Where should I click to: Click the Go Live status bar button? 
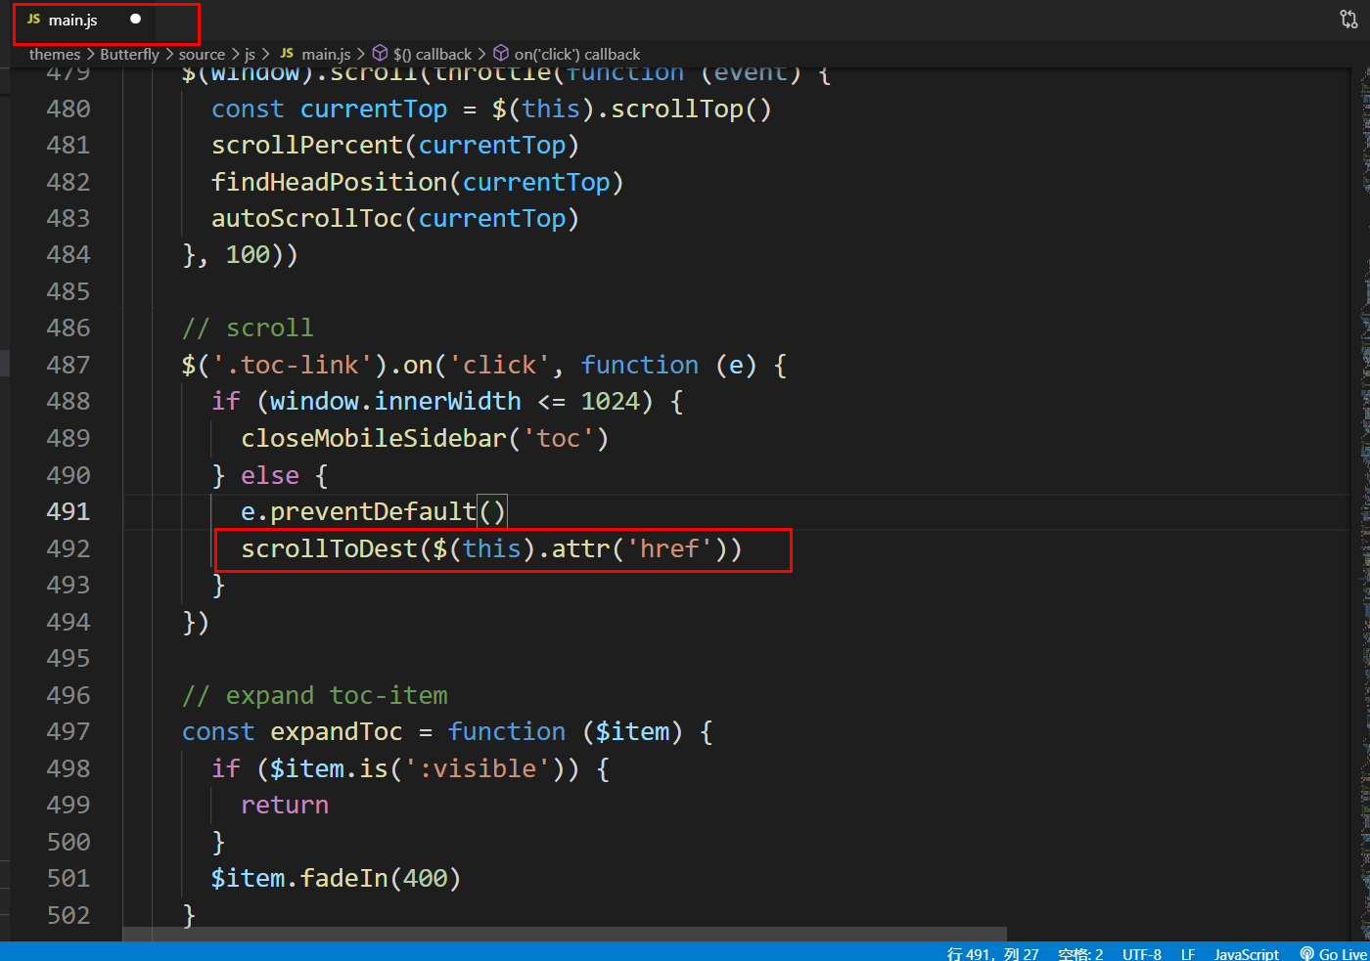(1333, 954)
